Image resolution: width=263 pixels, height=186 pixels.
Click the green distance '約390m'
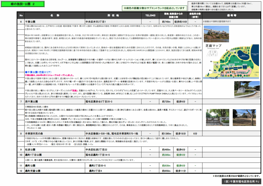166,155
